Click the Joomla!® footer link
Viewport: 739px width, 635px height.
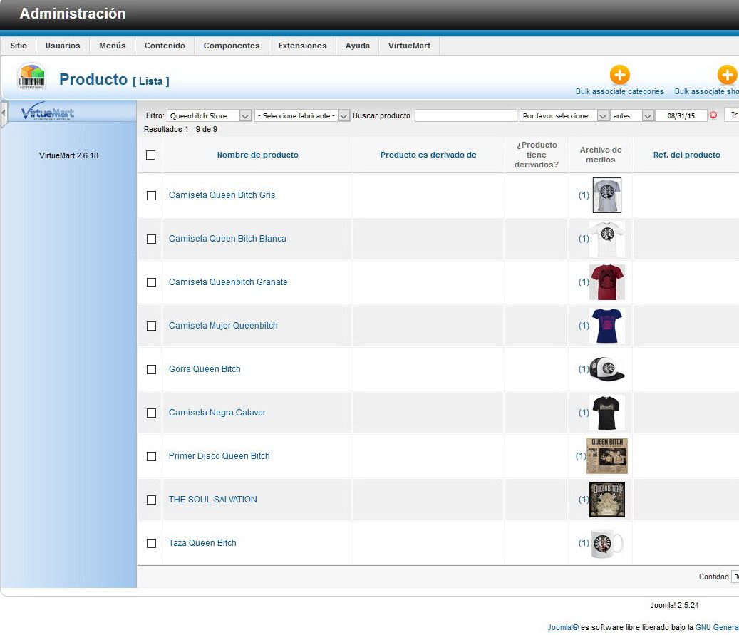click(x=563, y=627)
